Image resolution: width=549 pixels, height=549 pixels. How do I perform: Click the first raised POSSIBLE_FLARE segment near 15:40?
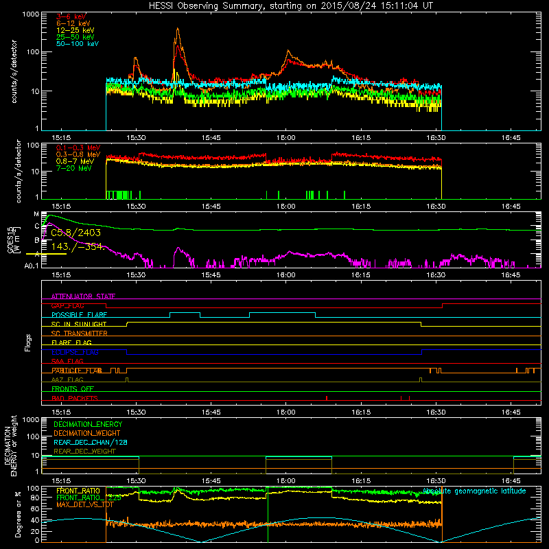coord(185,313)
